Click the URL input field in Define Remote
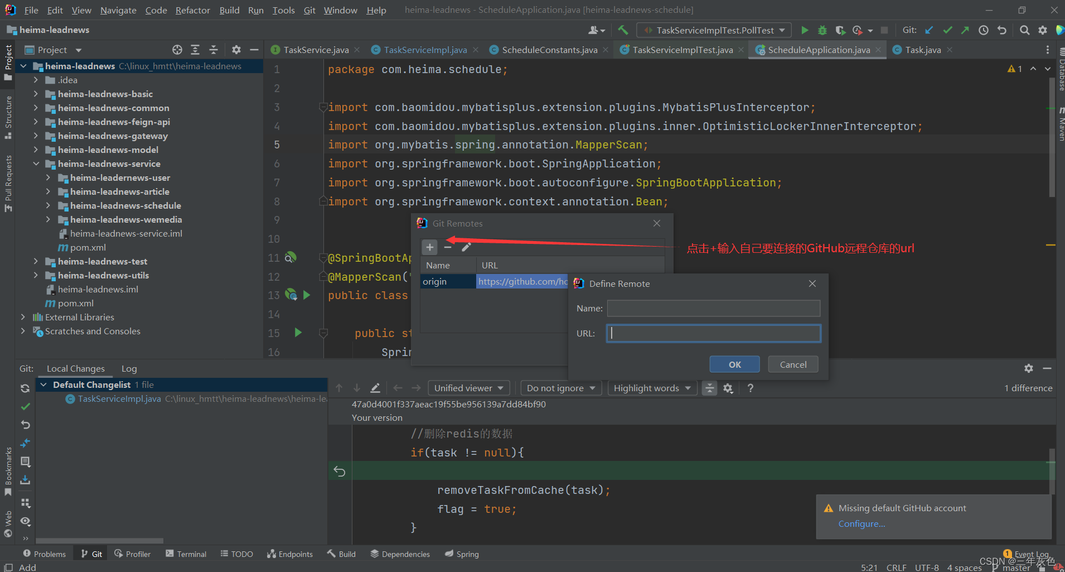The width and height of the screenshot is (1065, 572). point(713,333)
